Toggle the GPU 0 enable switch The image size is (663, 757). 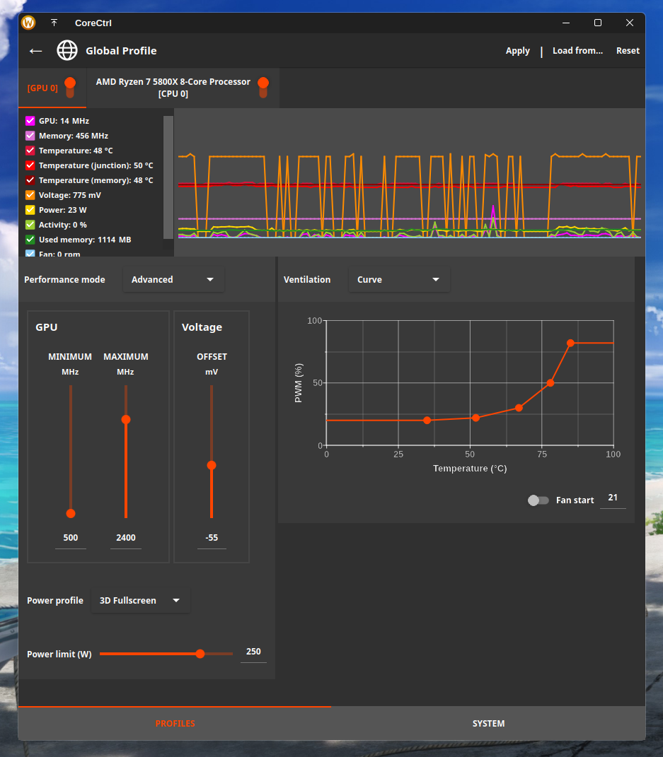[70, 88]
